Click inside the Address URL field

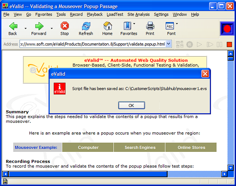pyautogui.click(x=93, y=44)
